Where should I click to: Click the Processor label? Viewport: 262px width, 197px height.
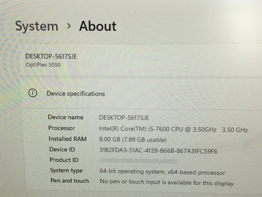coord(61,128)
